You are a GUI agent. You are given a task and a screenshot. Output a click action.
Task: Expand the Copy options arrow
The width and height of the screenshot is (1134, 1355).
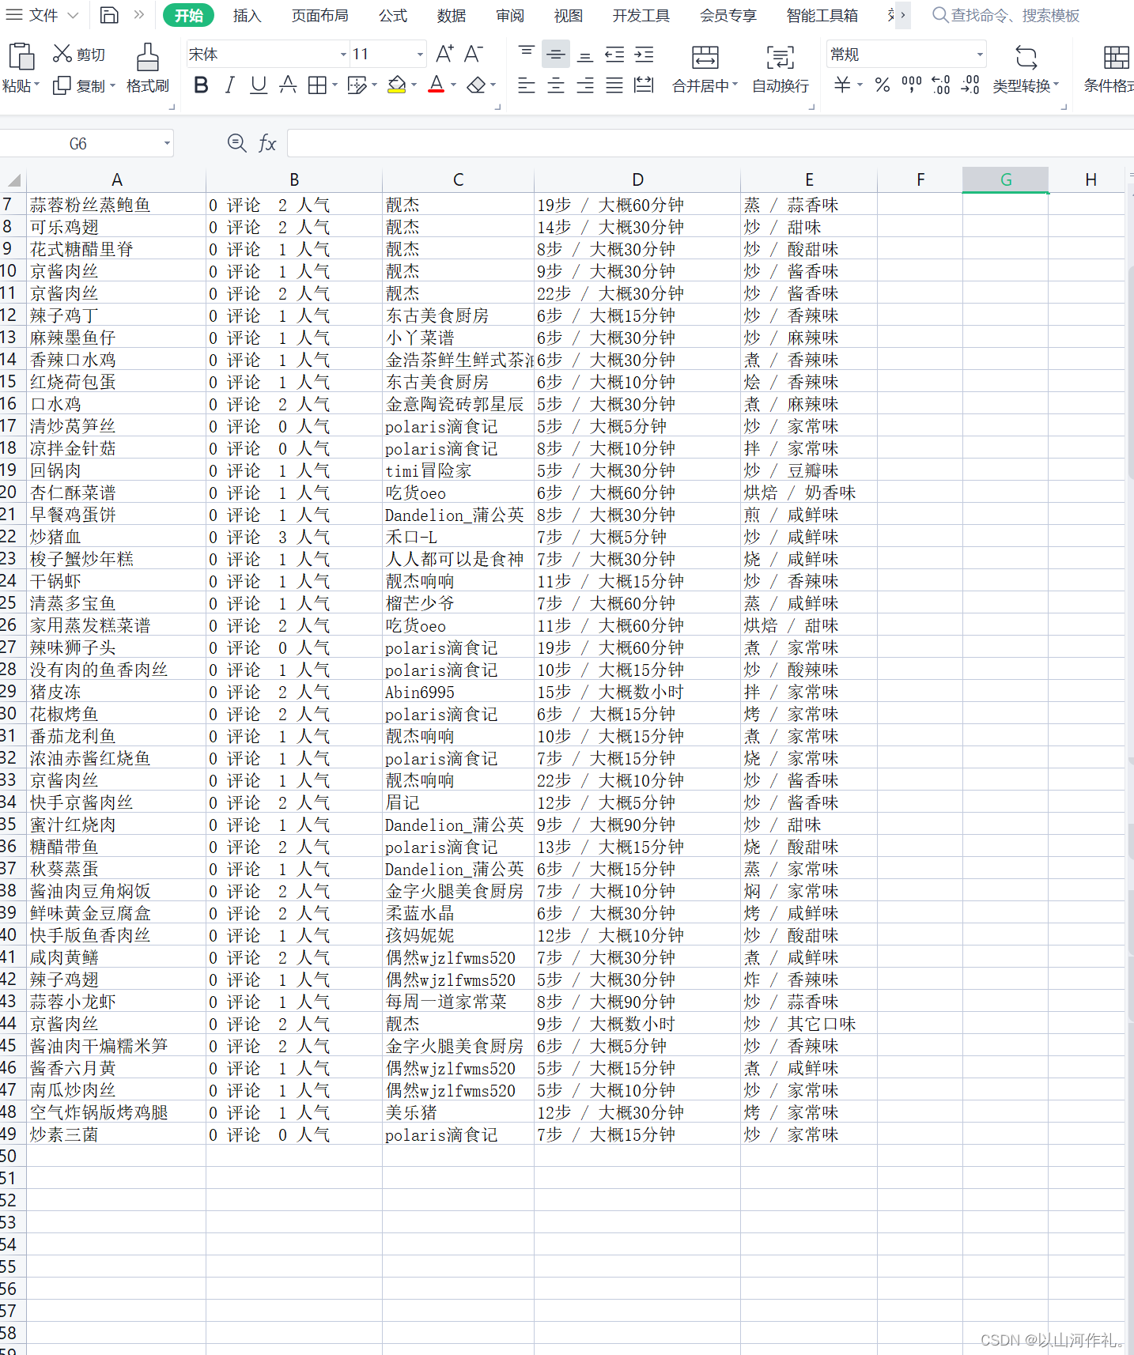[112, 85]
